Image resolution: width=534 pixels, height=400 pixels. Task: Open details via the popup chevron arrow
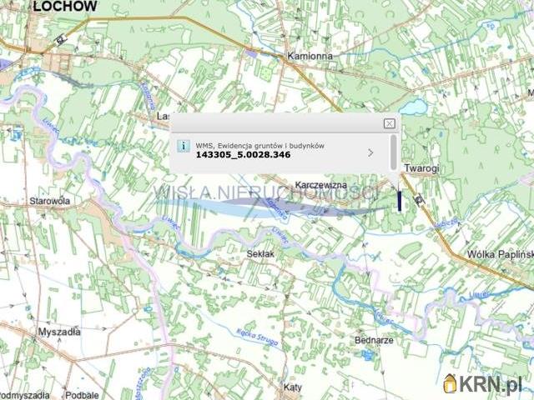[x=370, y=152]
